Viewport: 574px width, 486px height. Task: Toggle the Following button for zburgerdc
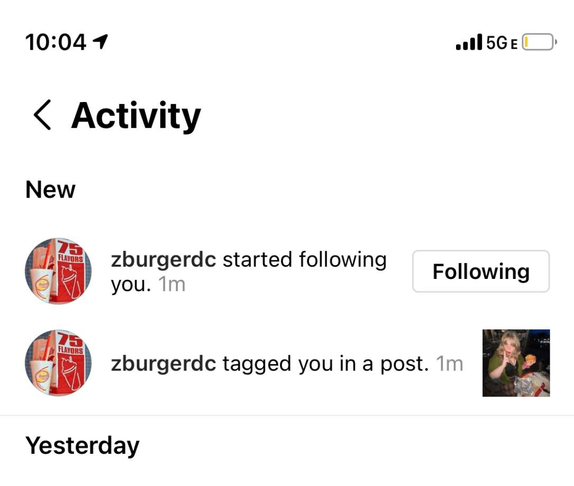click(481, 271)
